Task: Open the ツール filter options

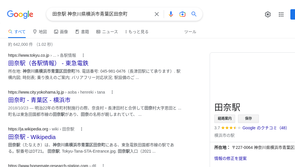Action: pyautogui.click(x=190, y=32)
